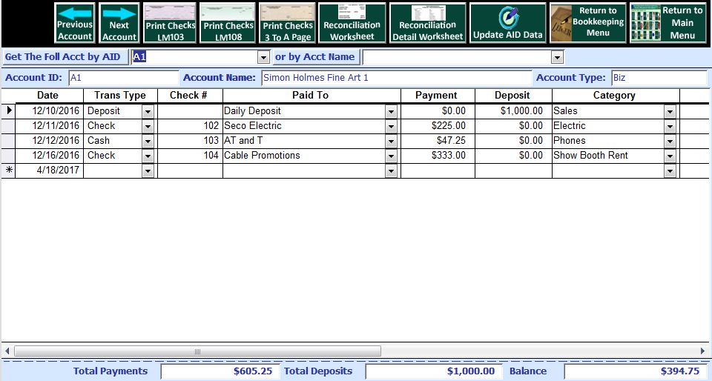This screenshot has width=712, height=381.
Task: Click the or by Acct Name label
Action: point(316,57)
